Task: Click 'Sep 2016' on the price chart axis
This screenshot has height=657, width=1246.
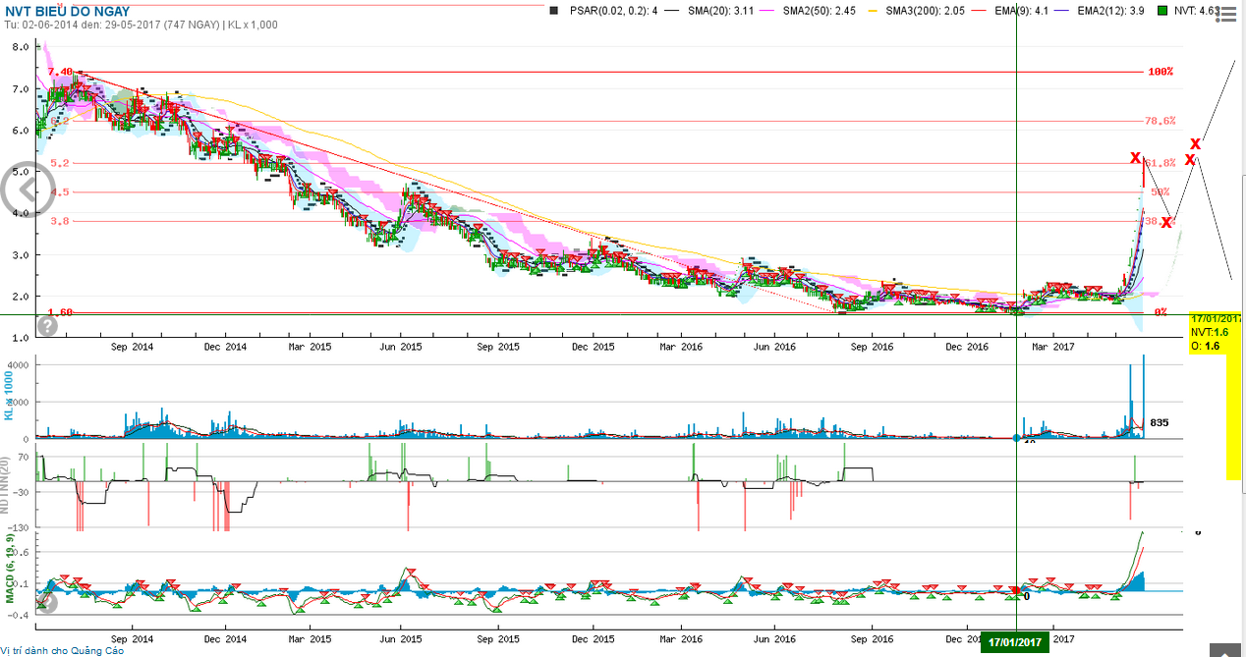Action: [x=871, y=347]
